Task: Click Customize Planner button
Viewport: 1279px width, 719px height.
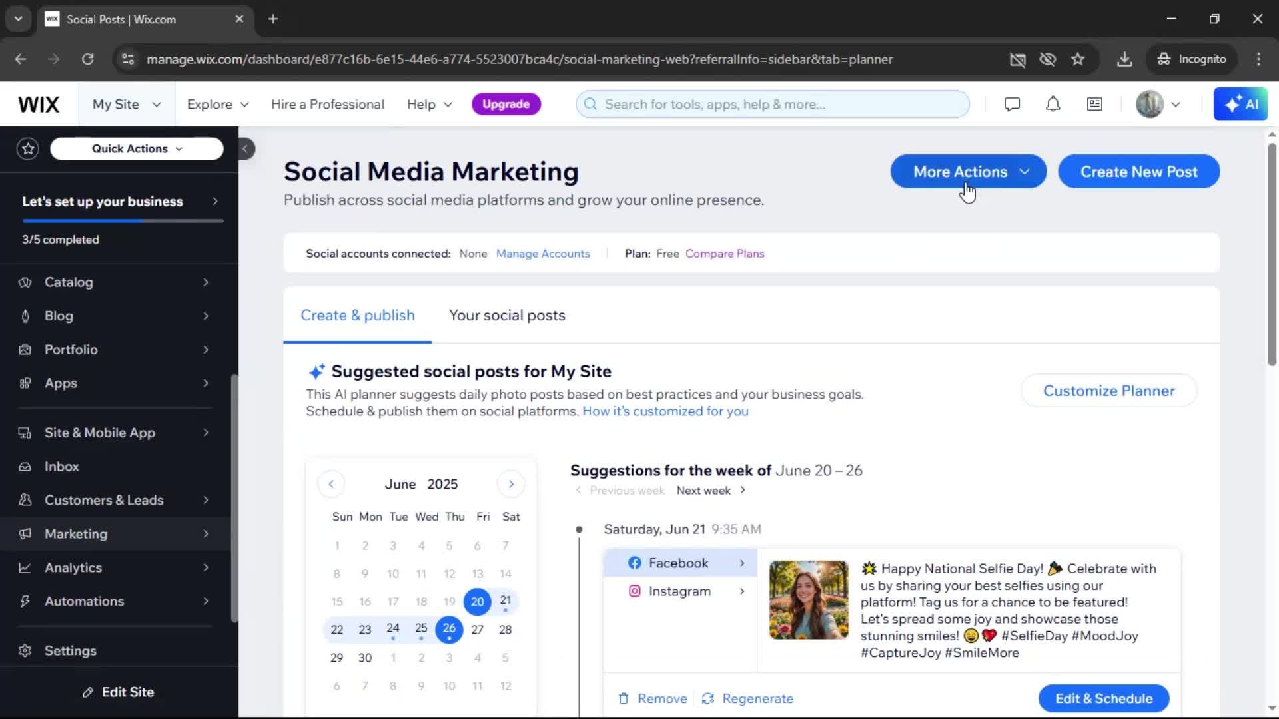Action: pyautogui.click(x=1109, y=391)
